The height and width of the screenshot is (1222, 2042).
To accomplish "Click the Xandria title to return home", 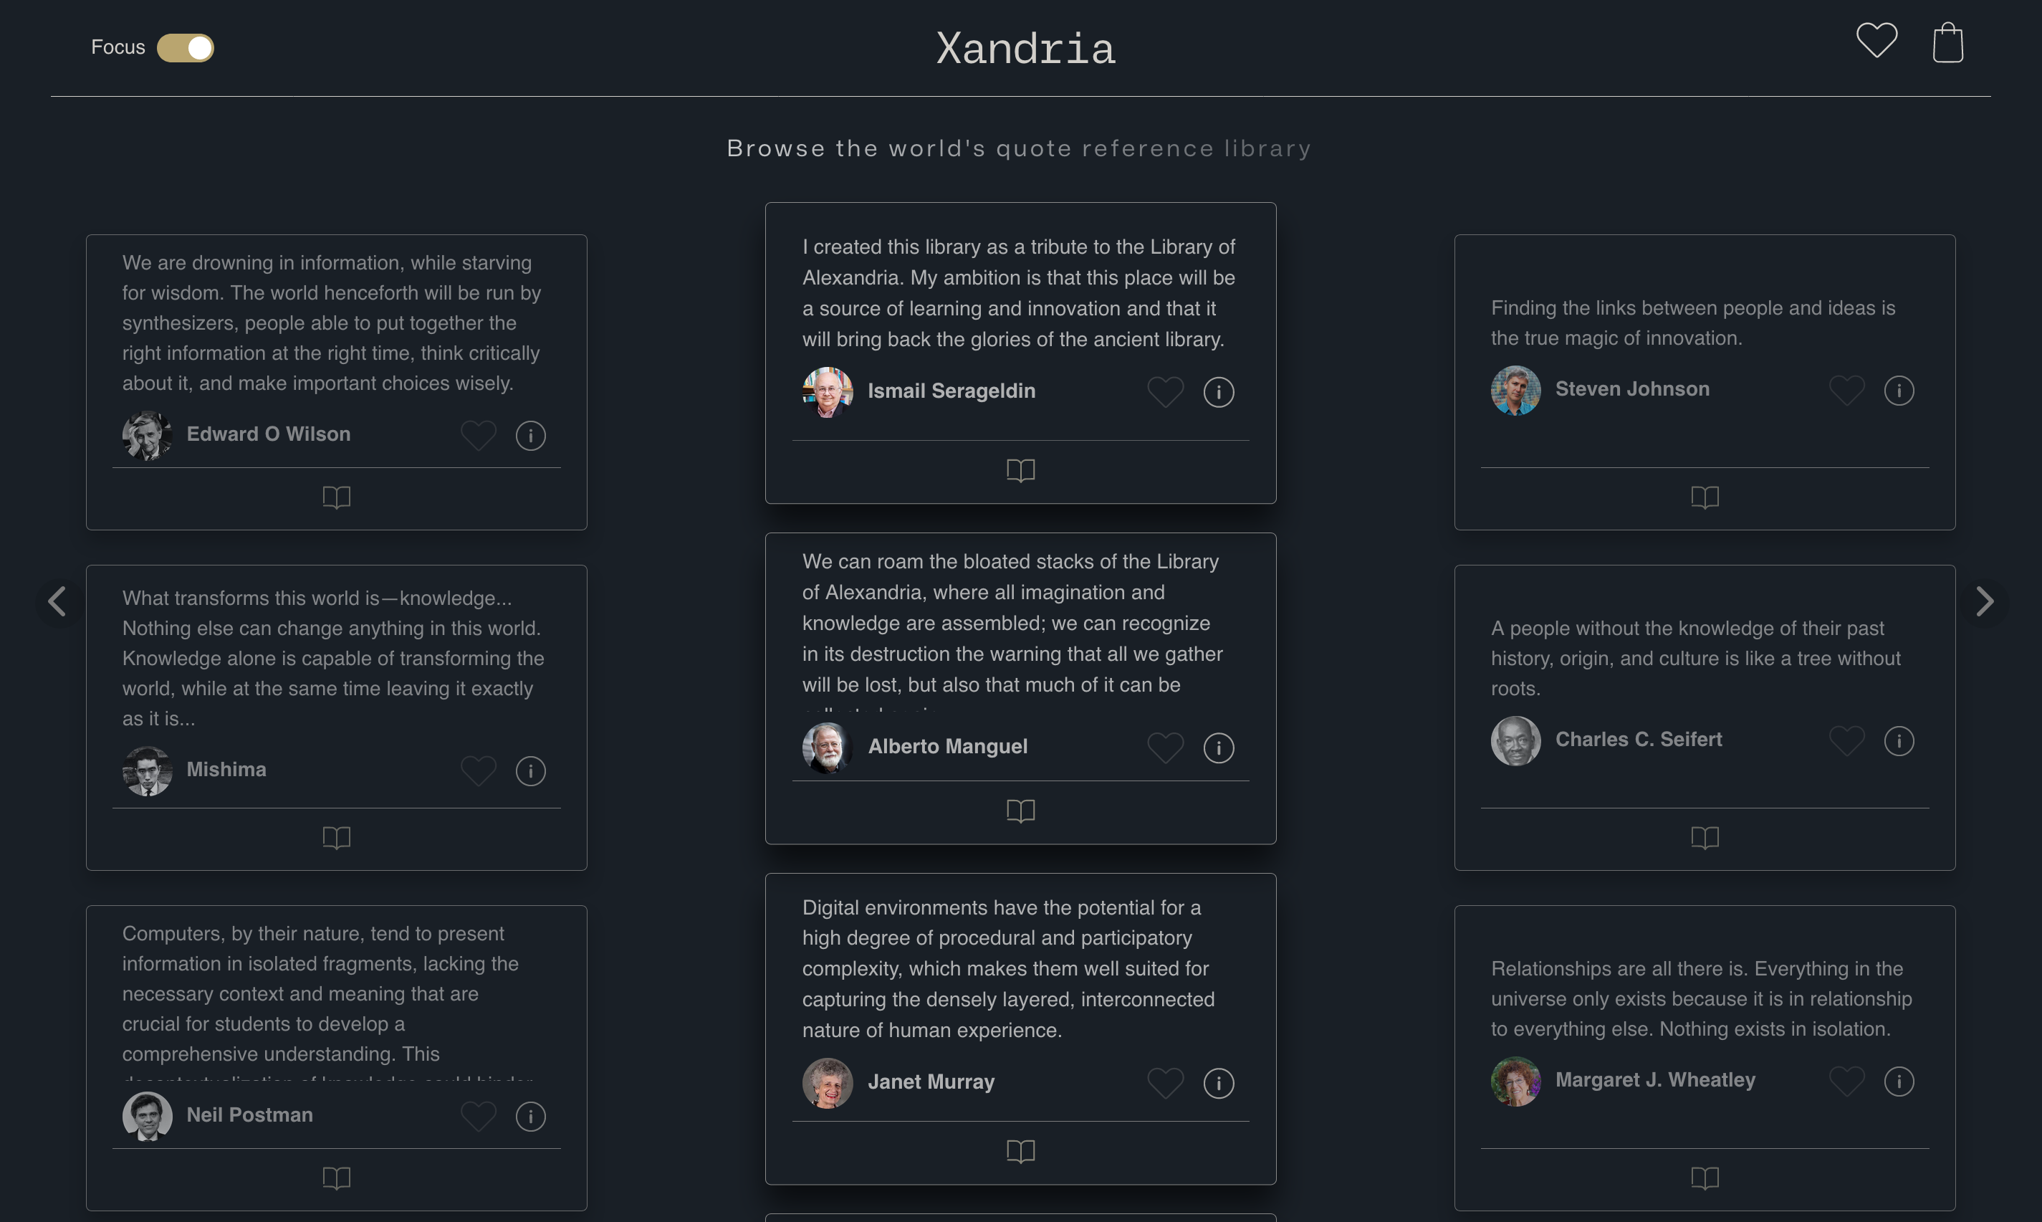I will tap(1025, 47).
